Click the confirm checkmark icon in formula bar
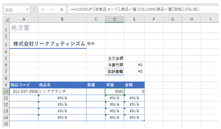This screenshot has width=221, height=129. (x=52, y=9)
